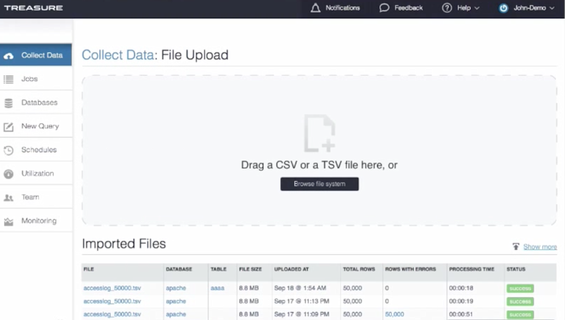The image size is (565, 320).
Task: Click the Help question mark icon
Action: [x=447, y=8]
